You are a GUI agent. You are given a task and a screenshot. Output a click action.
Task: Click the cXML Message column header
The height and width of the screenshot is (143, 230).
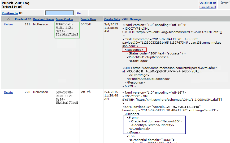tap(131, 19)
